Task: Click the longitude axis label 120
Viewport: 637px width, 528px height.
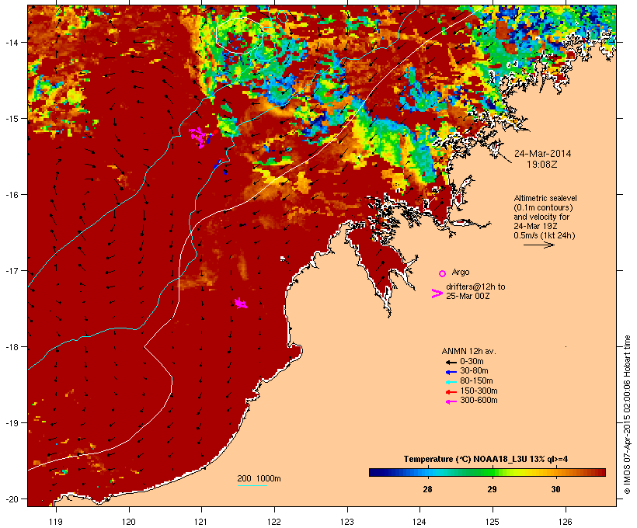Action: (129, 522)
